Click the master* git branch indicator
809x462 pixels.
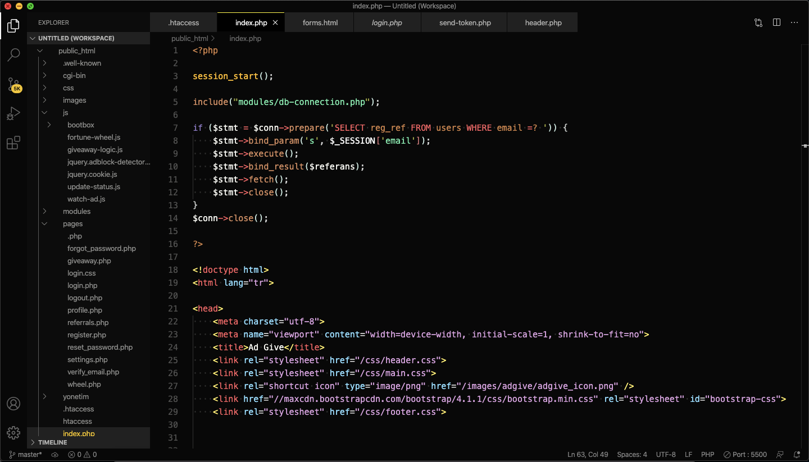(26, 455)
